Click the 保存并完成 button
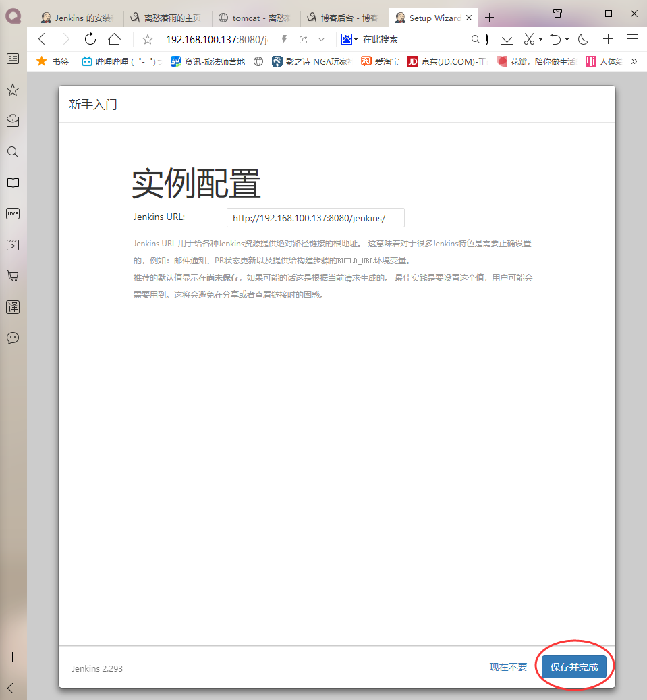The height and width of the screenshot is (700, 647). tap(574, 667)
